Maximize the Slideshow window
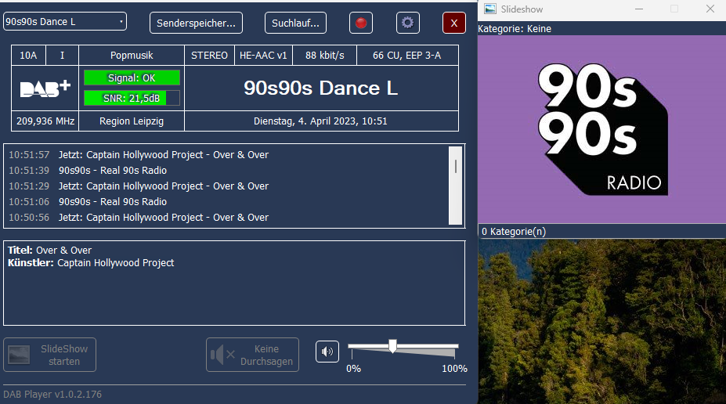Image resolution: width=726 pixels, height=404 pixels. pyautogui.click(x=674, y=9)
